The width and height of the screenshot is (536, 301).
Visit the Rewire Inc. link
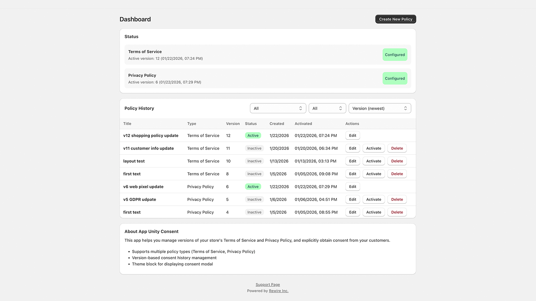point(278,291)
